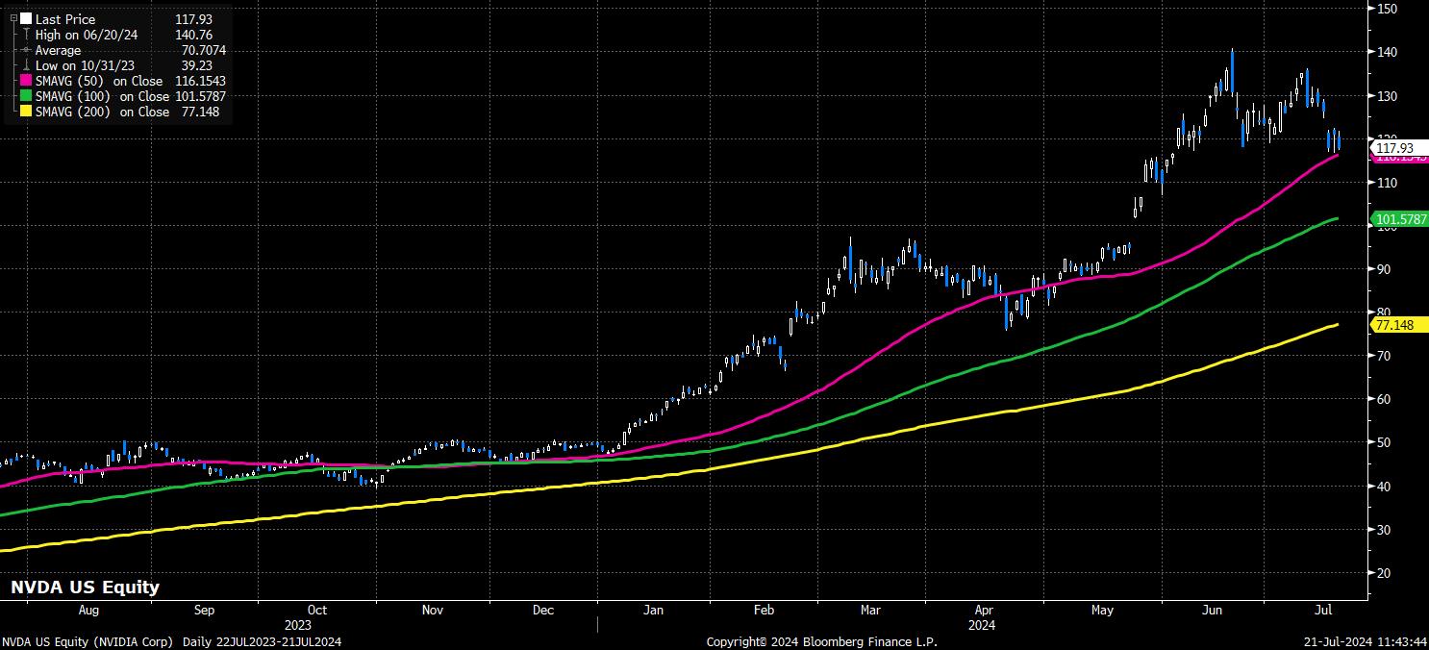This screenshot has width=1429, height=650.
Task: Click the 21-Jul-2024 11:43:44 timestamp
Action: click(1366, 641)
